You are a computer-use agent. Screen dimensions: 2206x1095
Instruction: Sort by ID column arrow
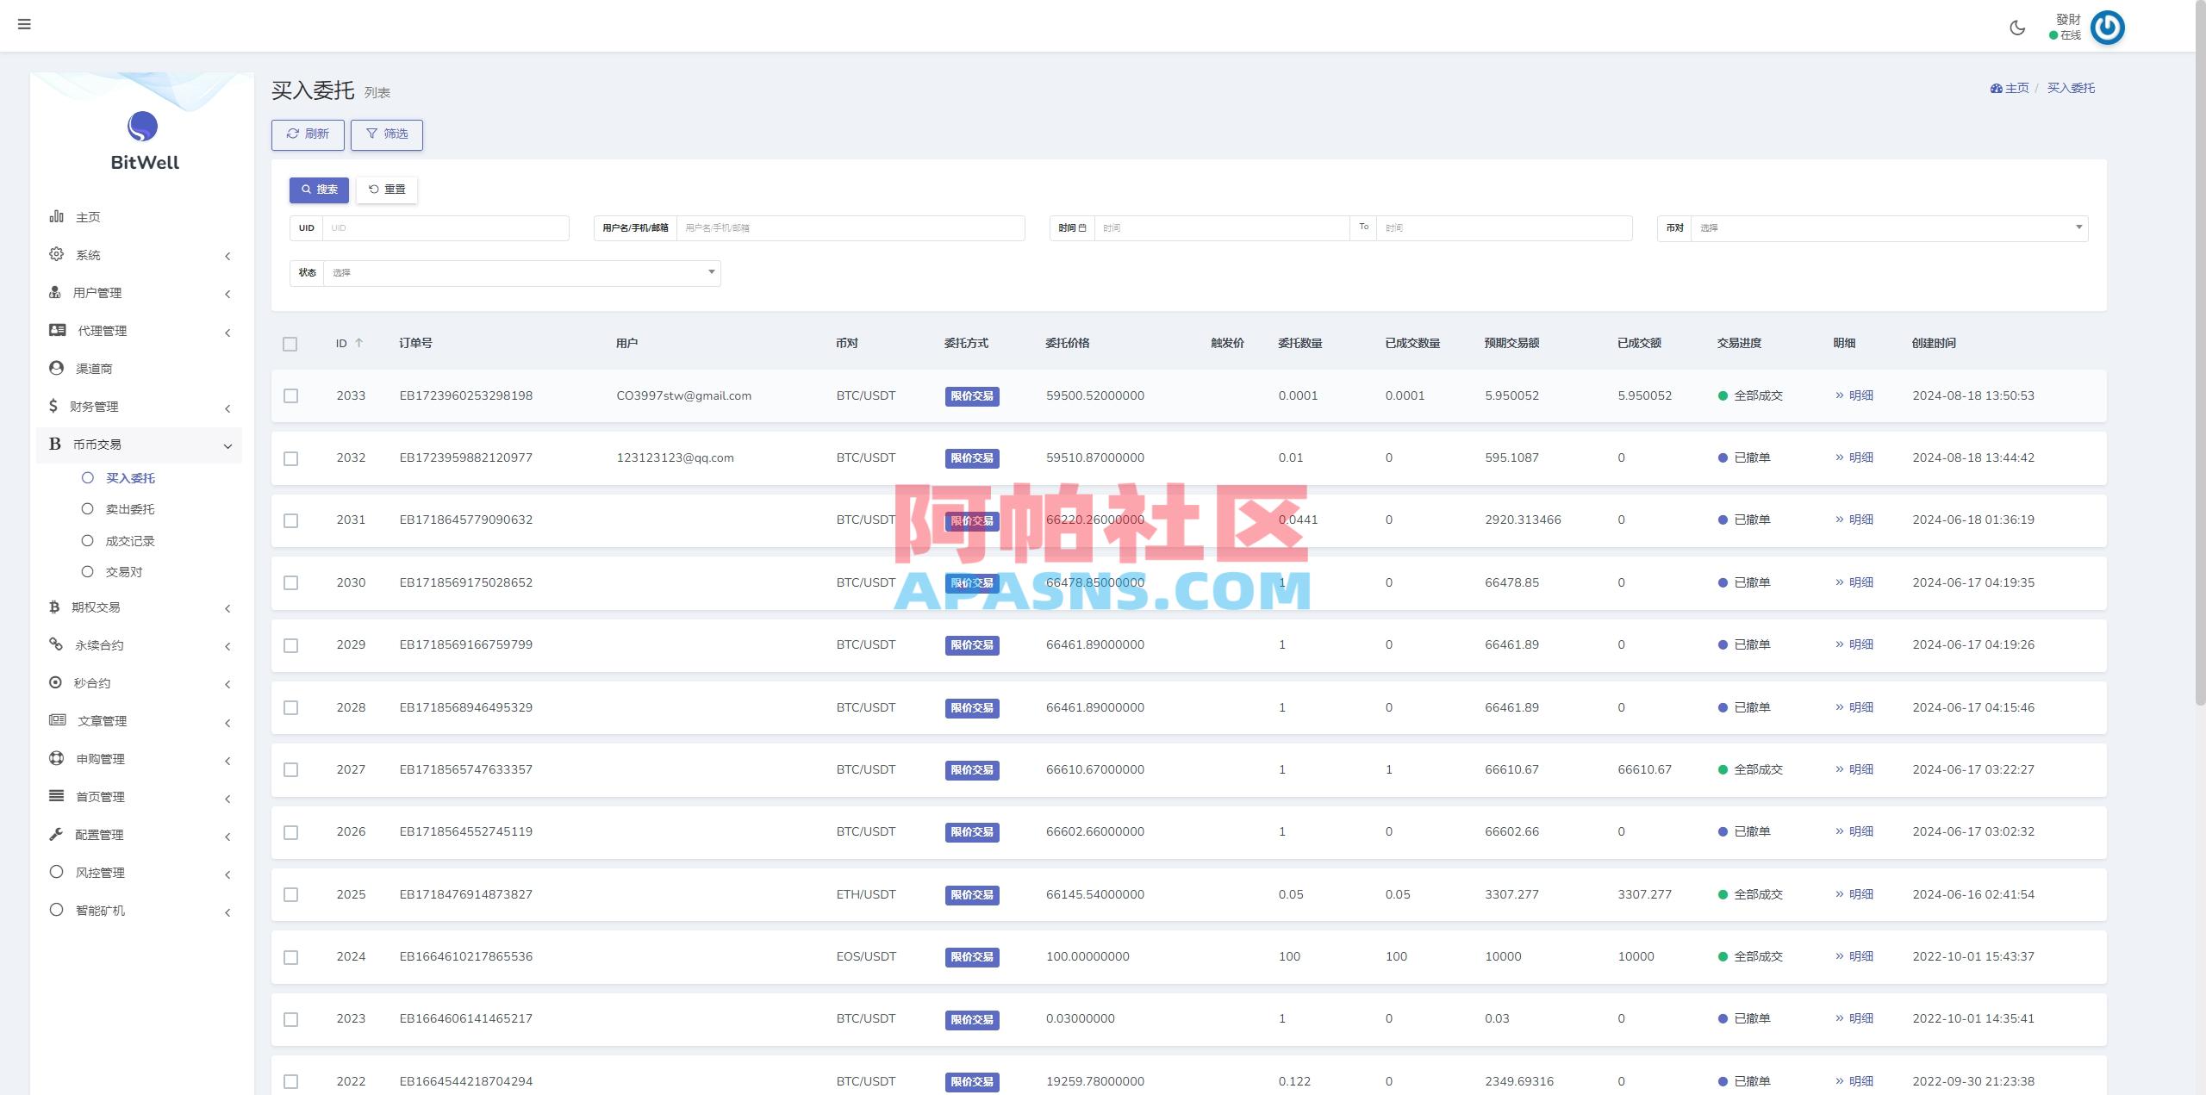pyautogui.click(x=359, y=343)
